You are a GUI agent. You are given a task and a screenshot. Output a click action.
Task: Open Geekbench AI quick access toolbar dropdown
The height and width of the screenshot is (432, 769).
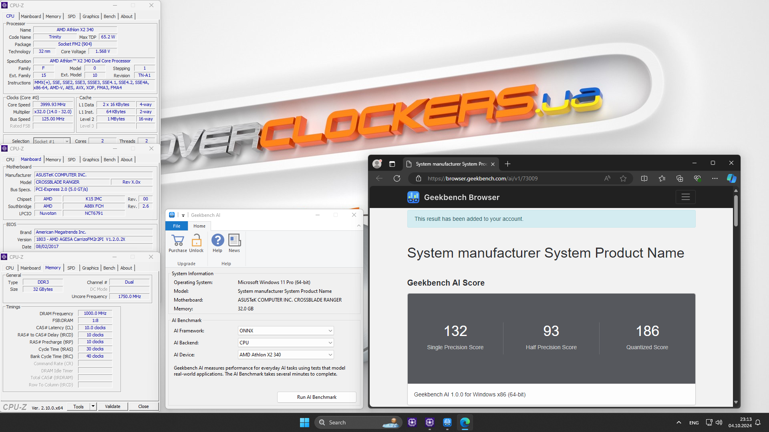pos(183,215)
